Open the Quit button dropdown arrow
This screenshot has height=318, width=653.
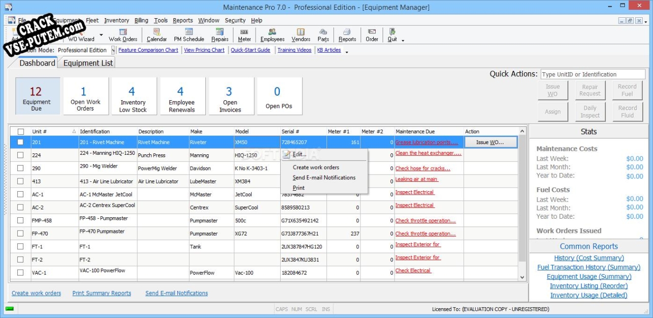[x=403, y=40]
